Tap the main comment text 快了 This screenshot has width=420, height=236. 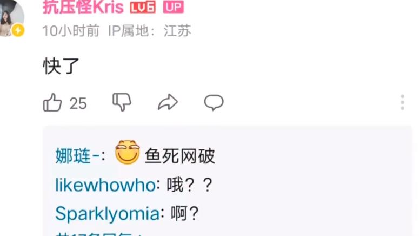point(61,66)
